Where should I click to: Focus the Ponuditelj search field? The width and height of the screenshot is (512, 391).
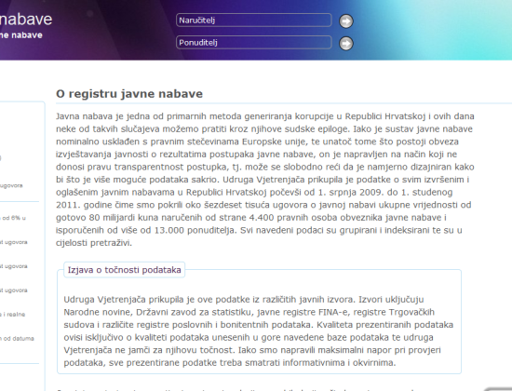(254, 43)
